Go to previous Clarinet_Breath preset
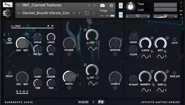The image size is (185, 105). pos(74,13)
